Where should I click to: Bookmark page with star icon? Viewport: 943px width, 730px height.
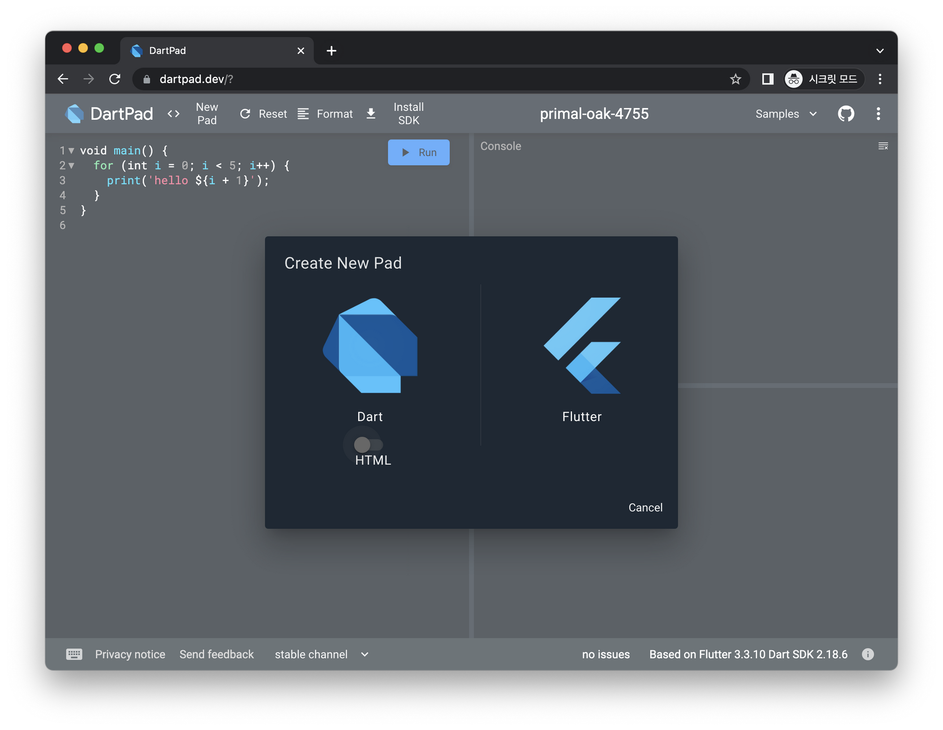(735, 79)
